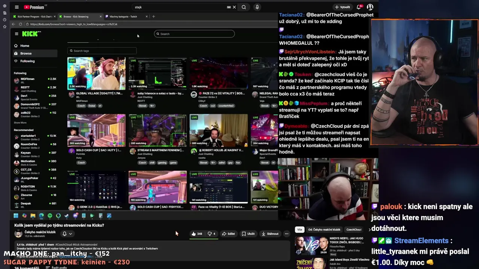Open the subscription notification bell dropdown
This screenshot has height=269, width=479.
click(x=67, y=234)
